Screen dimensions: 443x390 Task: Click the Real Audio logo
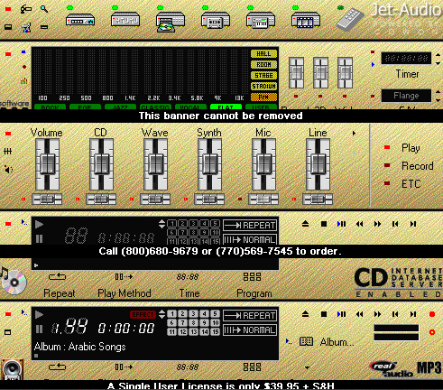392,369
